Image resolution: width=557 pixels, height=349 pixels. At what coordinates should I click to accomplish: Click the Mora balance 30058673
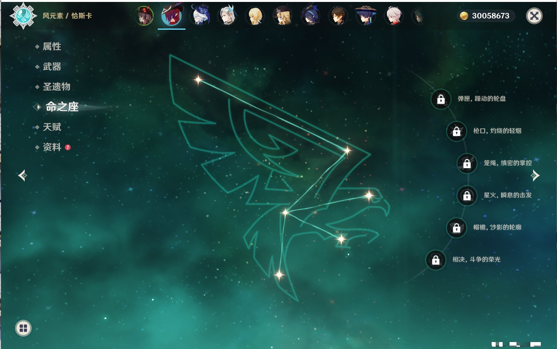(x=491, y=16)
